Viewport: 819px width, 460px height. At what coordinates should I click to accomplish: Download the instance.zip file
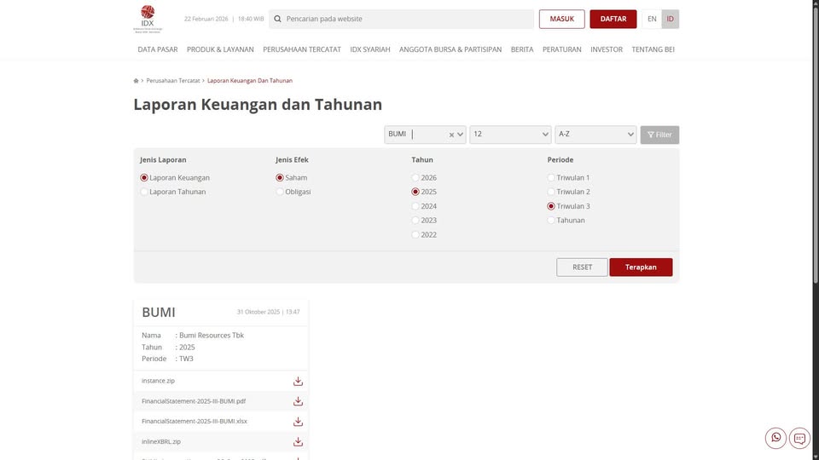(x=298, y=381)
